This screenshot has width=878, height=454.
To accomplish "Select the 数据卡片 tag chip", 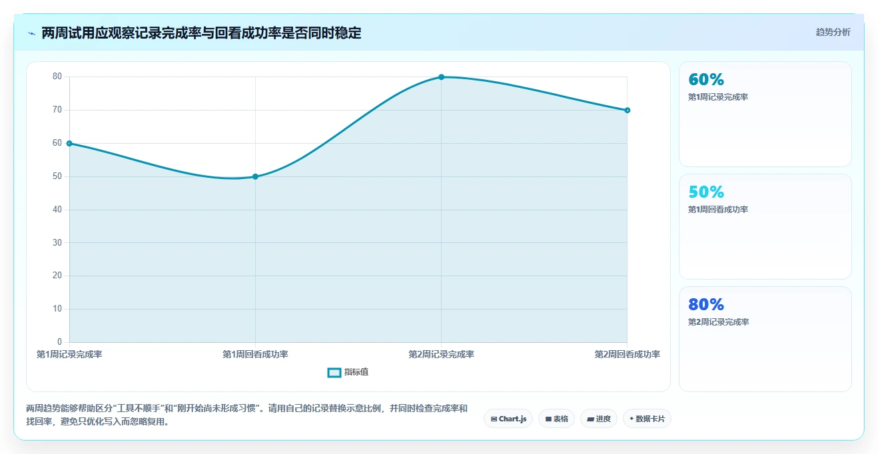I will tap(647, 419).
